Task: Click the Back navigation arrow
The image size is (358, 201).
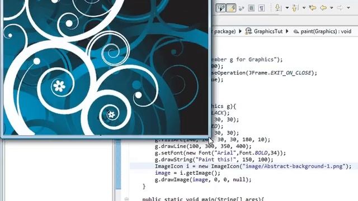Action: click(x=323, y=8)
